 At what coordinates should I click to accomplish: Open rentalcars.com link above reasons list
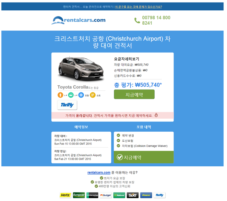click(x=99, y=172)
